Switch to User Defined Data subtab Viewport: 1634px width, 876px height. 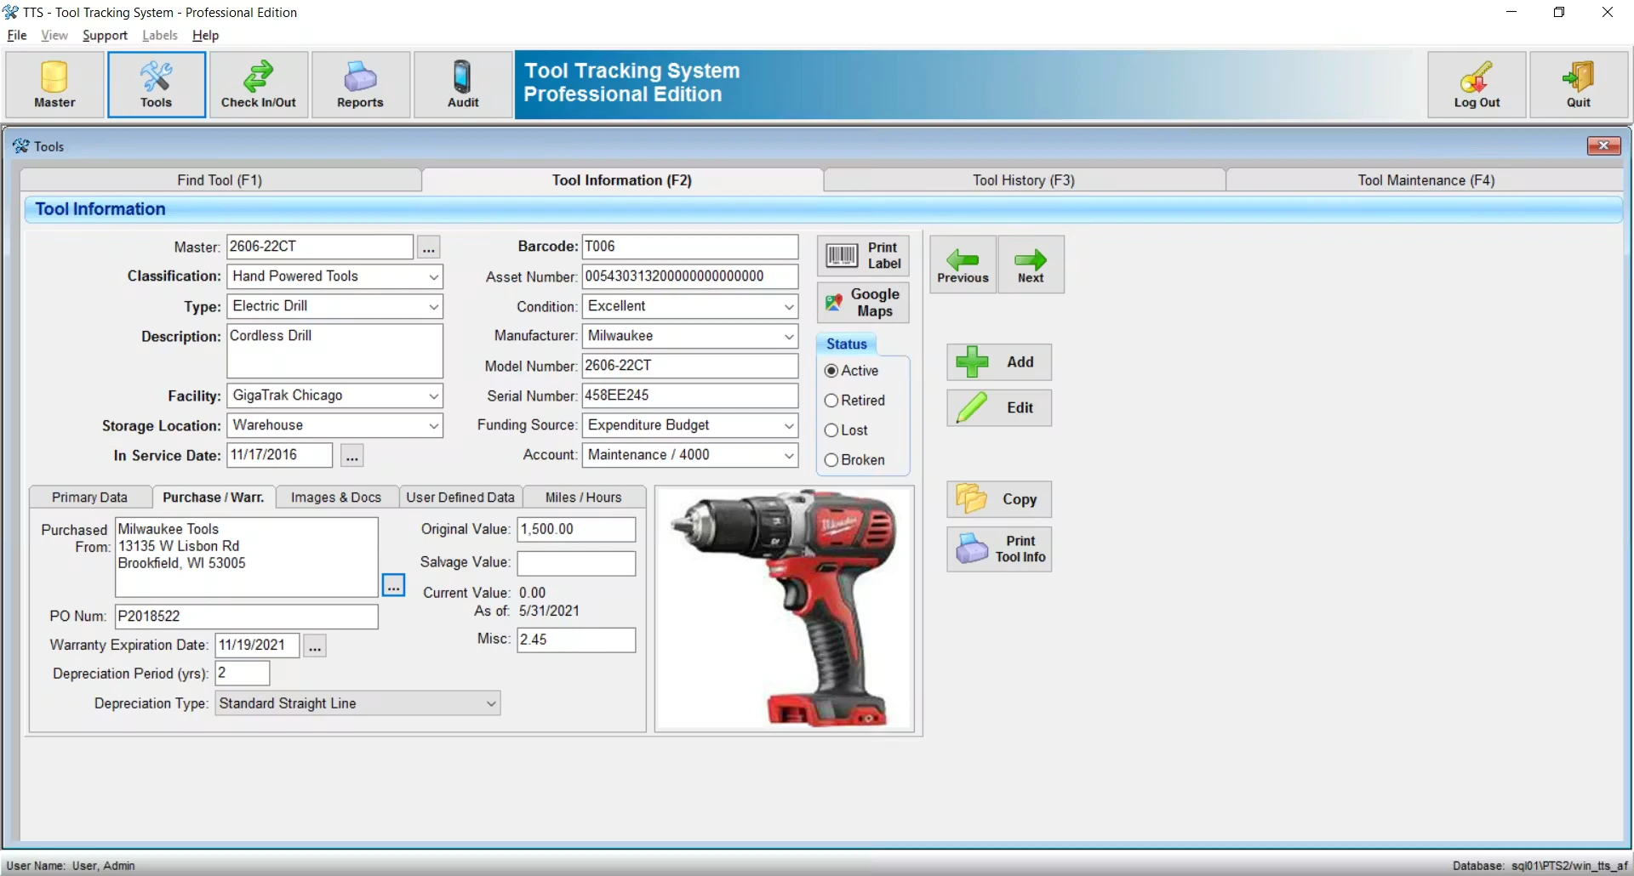point(460,498)
